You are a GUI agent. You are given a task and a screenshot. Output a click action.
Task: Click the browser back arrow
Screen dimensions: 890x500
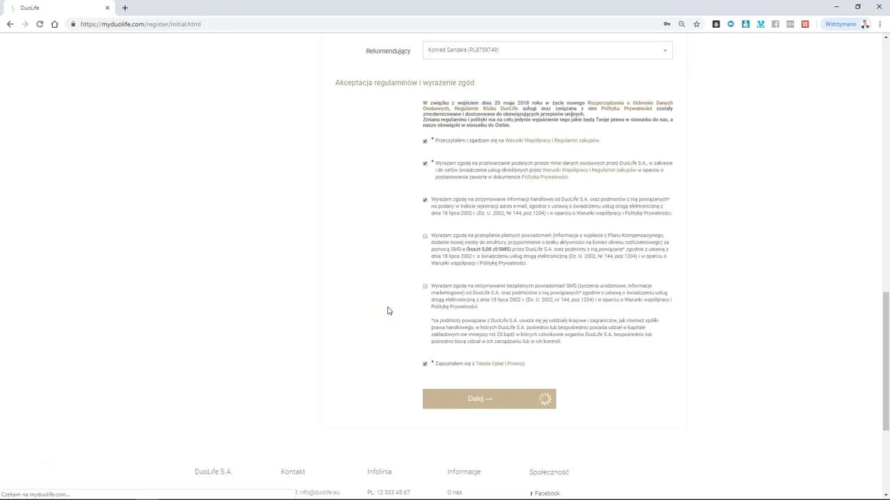click(10, 24)
